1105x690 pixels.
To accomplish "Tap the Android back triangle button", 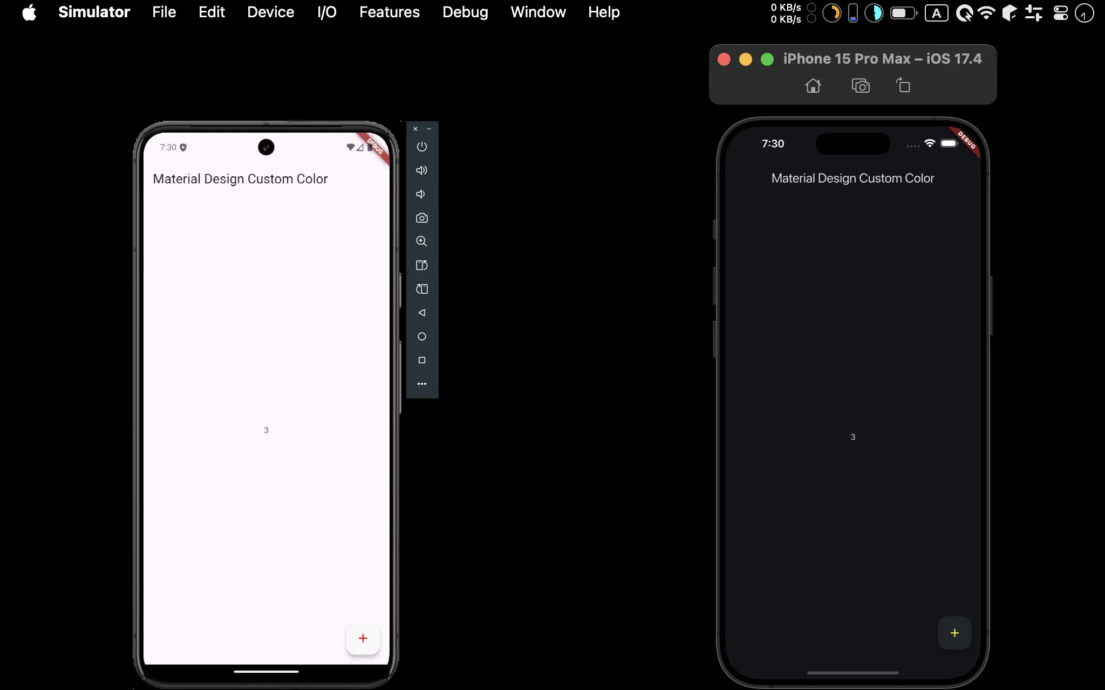I will [422, 313].
